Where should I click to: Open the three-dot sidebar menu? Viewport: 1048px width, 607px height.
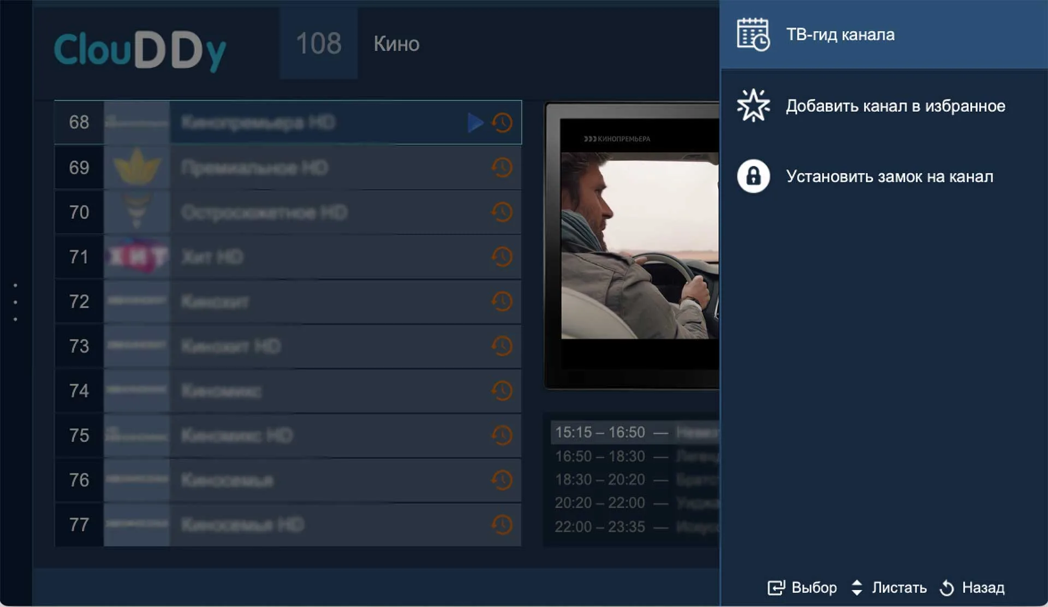15,302
